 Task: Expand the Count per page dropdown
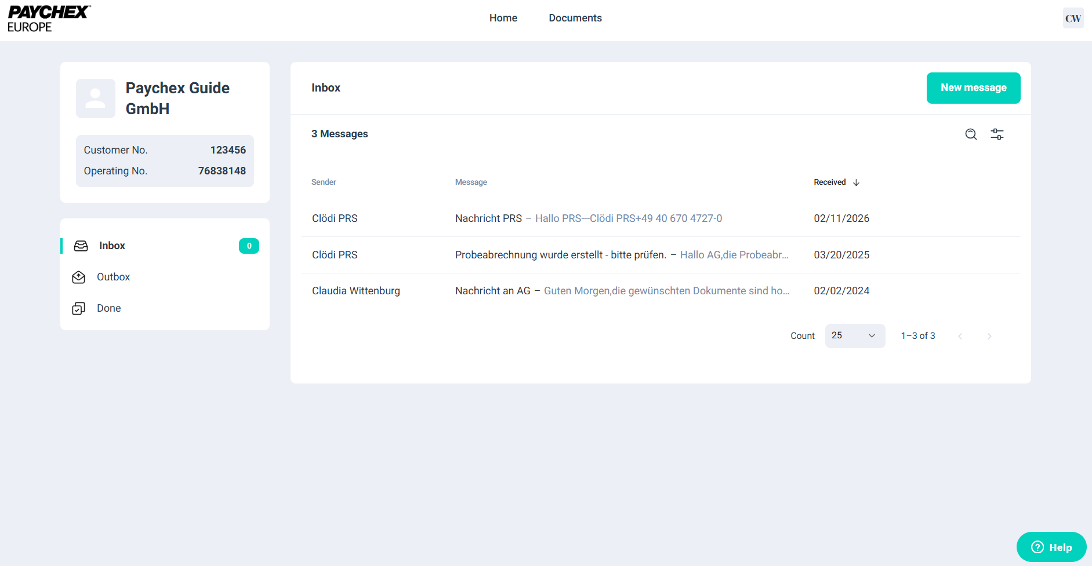854,336
